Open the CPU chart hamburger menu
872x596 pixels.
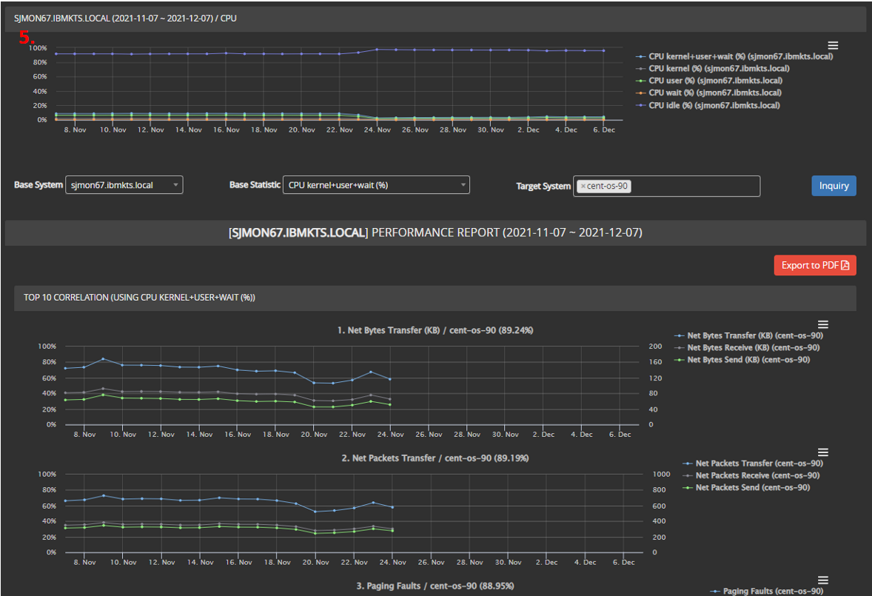click(833, 46)
